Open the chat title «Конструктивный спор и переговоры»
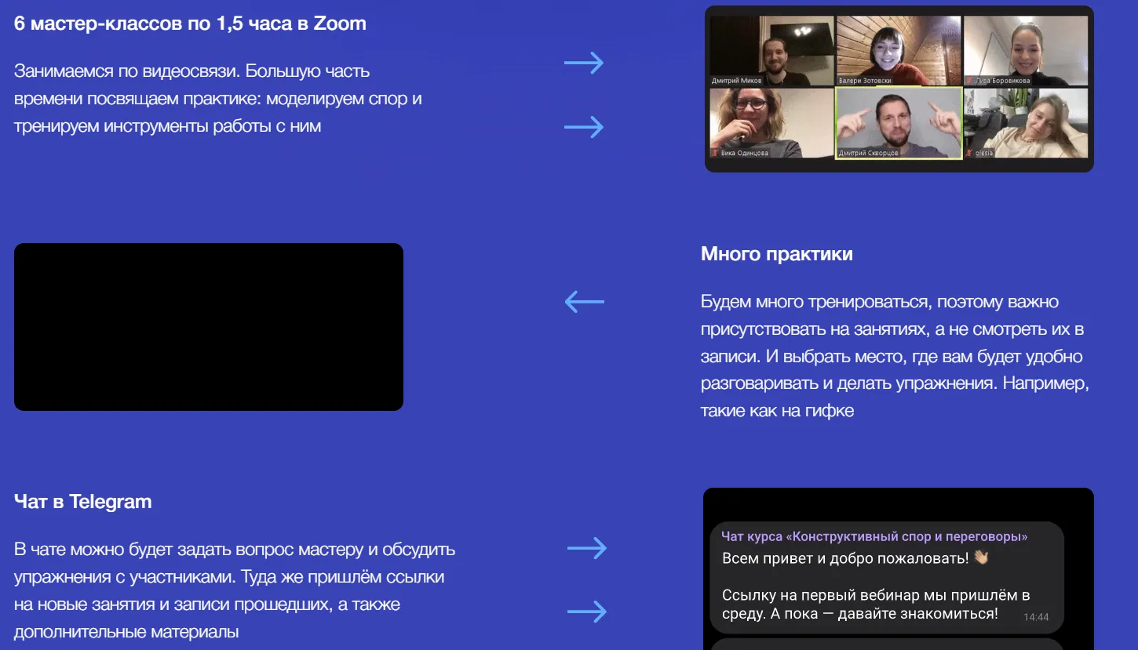Screen dimensions: 1138x650 874,537
